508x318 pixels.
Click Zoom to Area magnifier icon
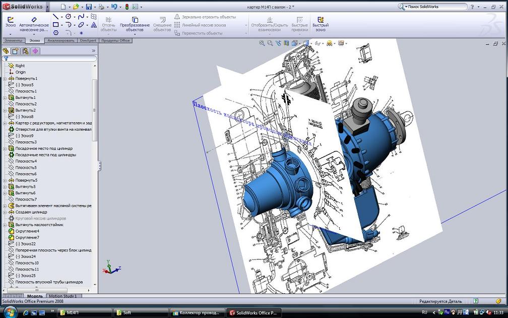click(x=270, y=43)
